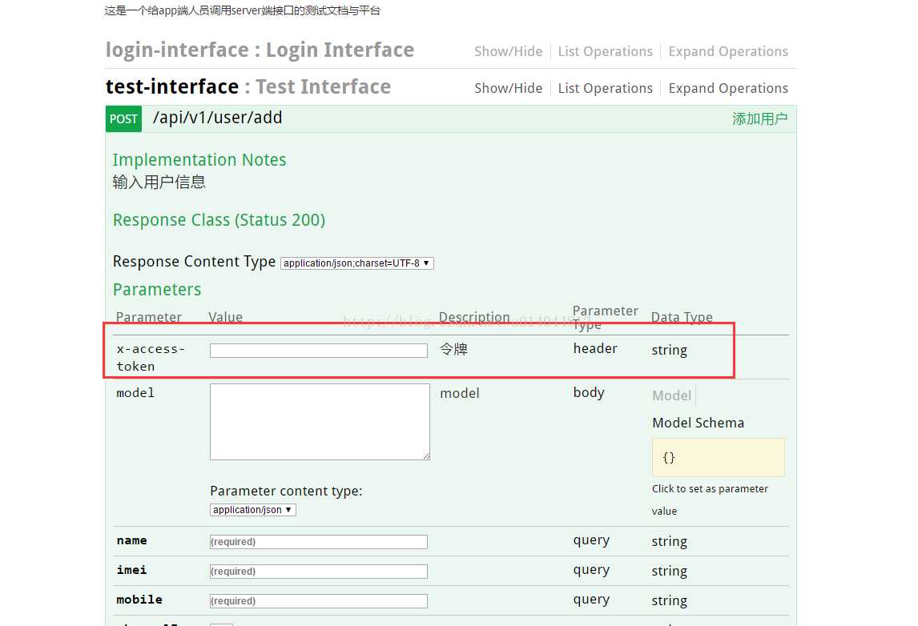Focus the name required input field
Viewport: 918px width, 626px height.
[x=319, y=542]
